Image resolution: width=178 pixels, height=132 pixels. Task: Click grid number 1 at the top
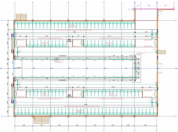[15, 2]
